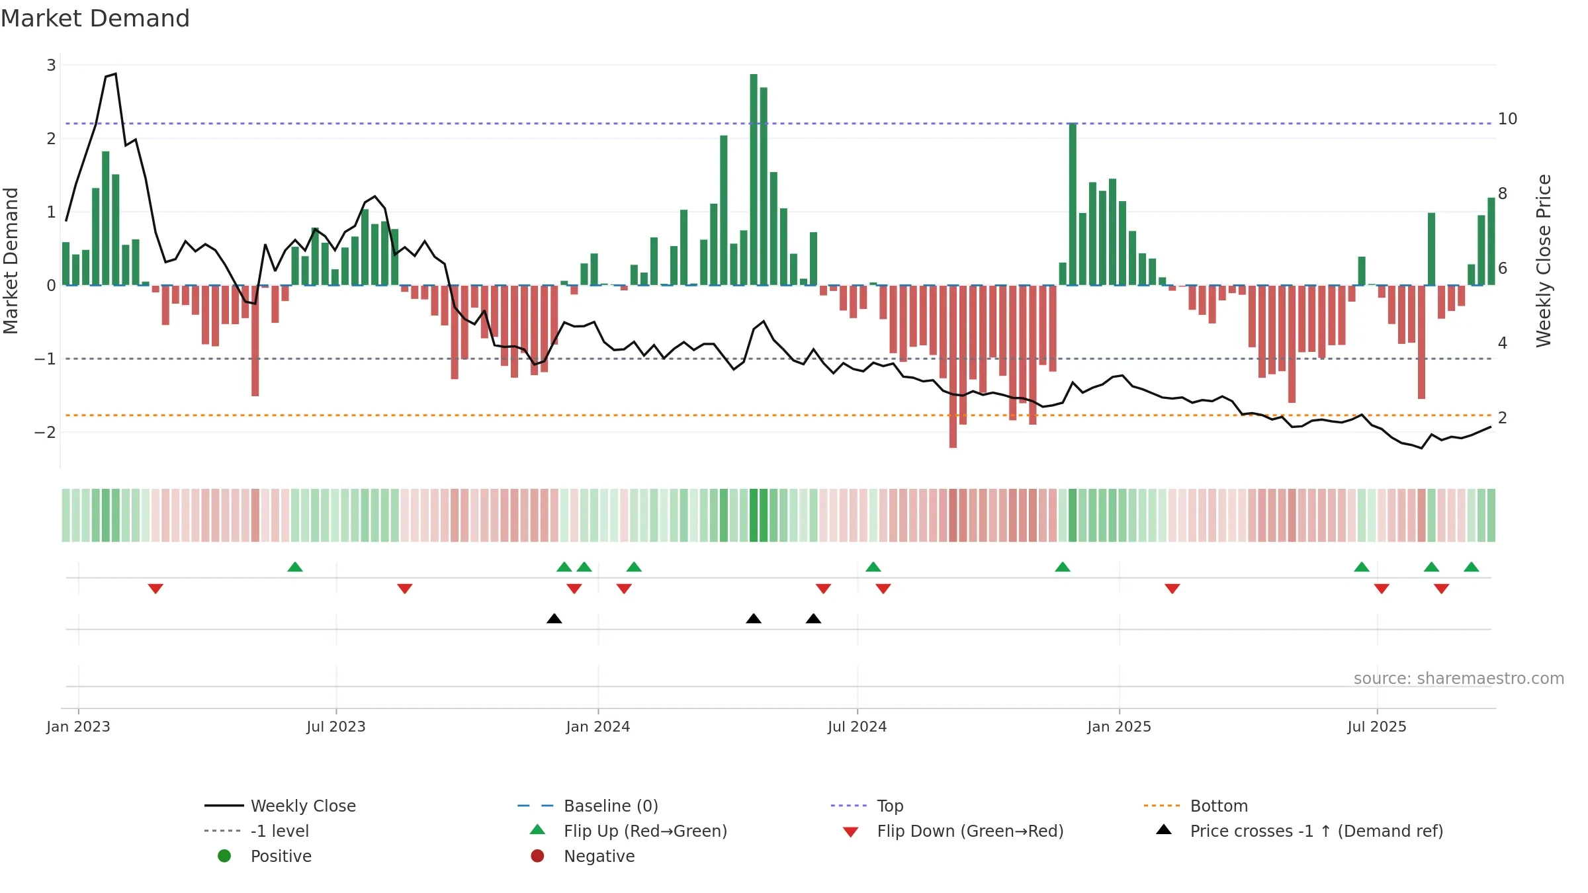Click the Price crosses -1 legend label
Image resolution: width=1588 pixels, height=893 pixels.
click(1317, 831)
